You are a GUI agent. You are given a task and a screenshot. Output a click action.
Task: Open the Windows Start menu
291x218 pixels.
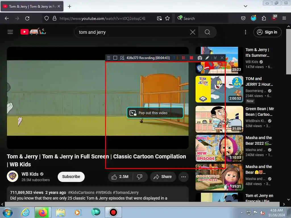pos(7,212)
